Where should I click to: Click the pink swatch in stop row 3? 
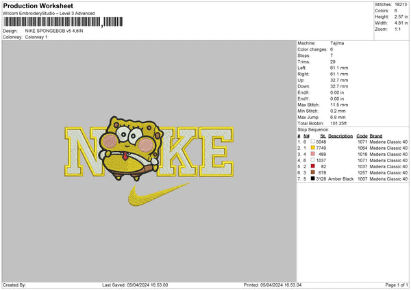pyautogui.click(x=313, y=154)
